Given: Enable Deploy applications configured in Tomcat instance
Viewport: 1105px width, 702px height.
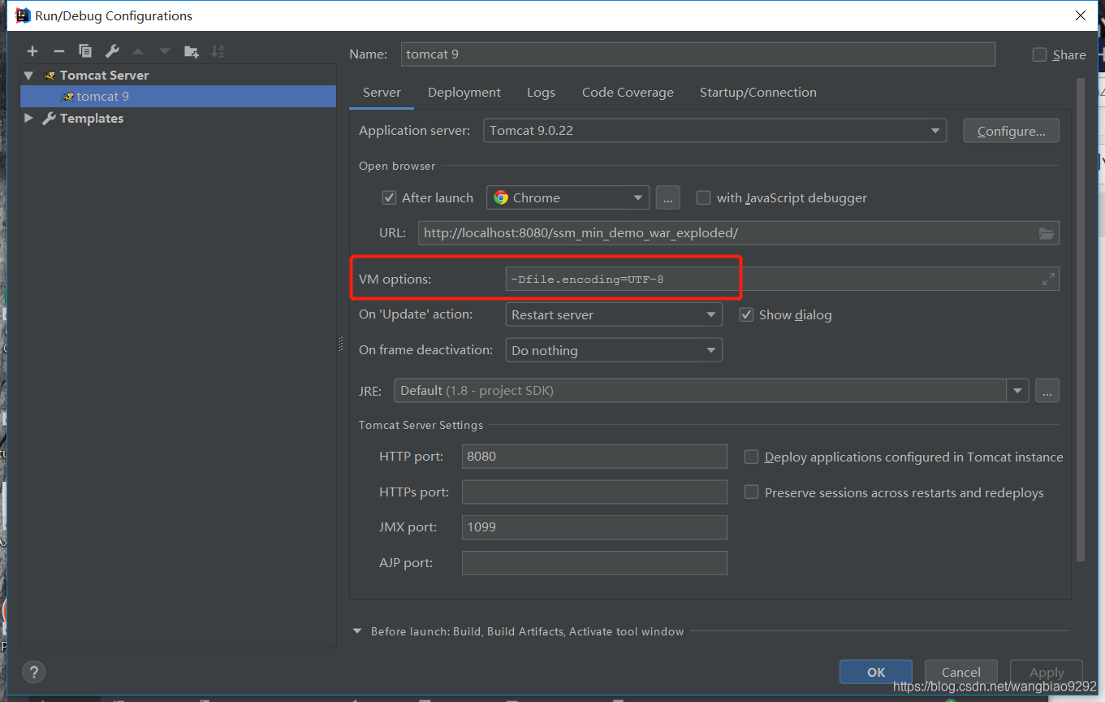Looking at the screenshot, I should pos(751,457).
